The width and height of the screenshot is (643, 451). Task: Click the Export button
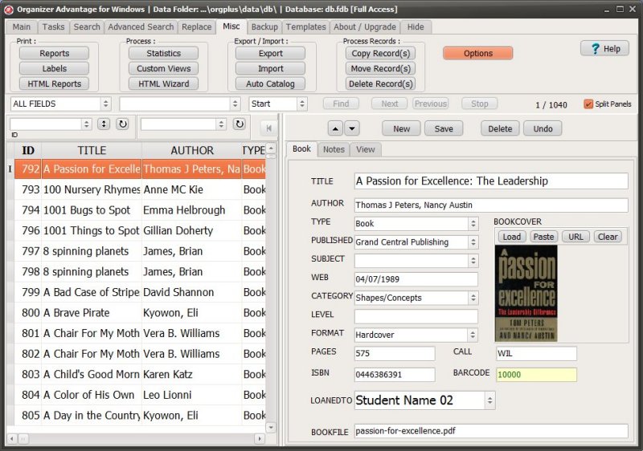click(270, 54)
